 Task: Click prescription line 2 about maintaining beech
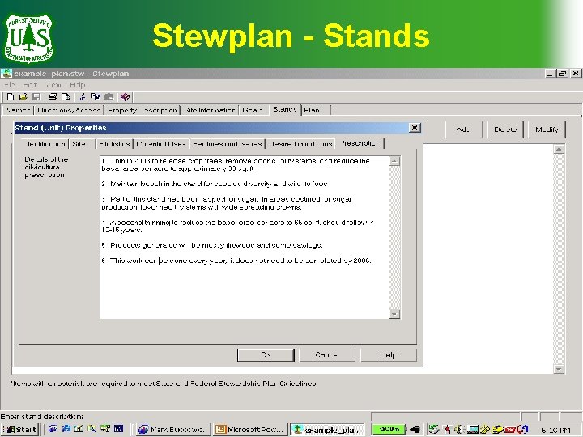[x=215, y=184]
